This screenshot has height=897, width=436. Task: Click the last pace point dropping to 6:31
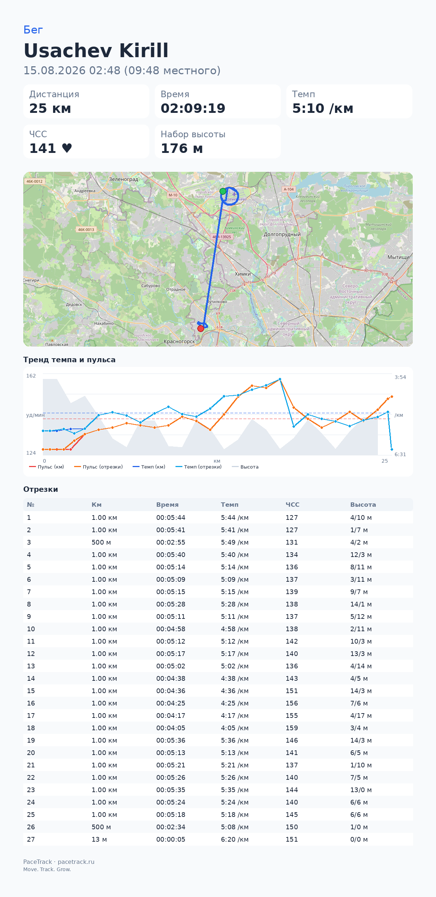tap(392, 450)
